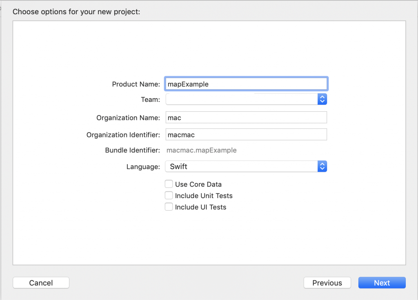Click the Organization Identifier field containing macmac
418x300 pixels.
(x=246, y=135)
